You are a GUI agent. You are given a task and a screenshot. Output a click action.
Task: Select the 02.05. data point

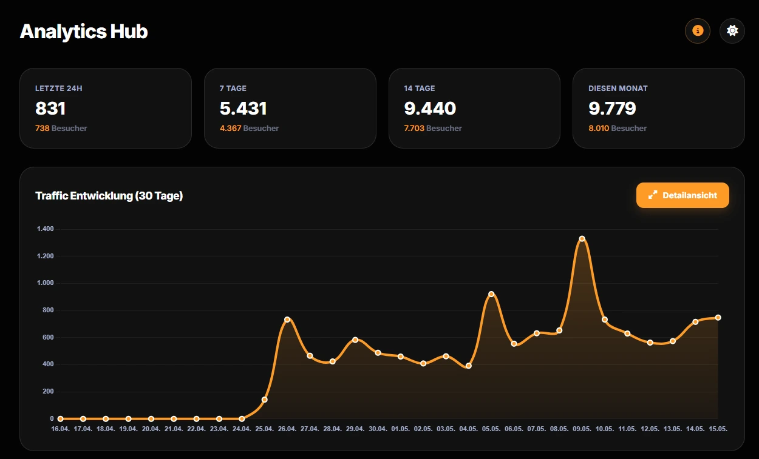tap(423, 363)
